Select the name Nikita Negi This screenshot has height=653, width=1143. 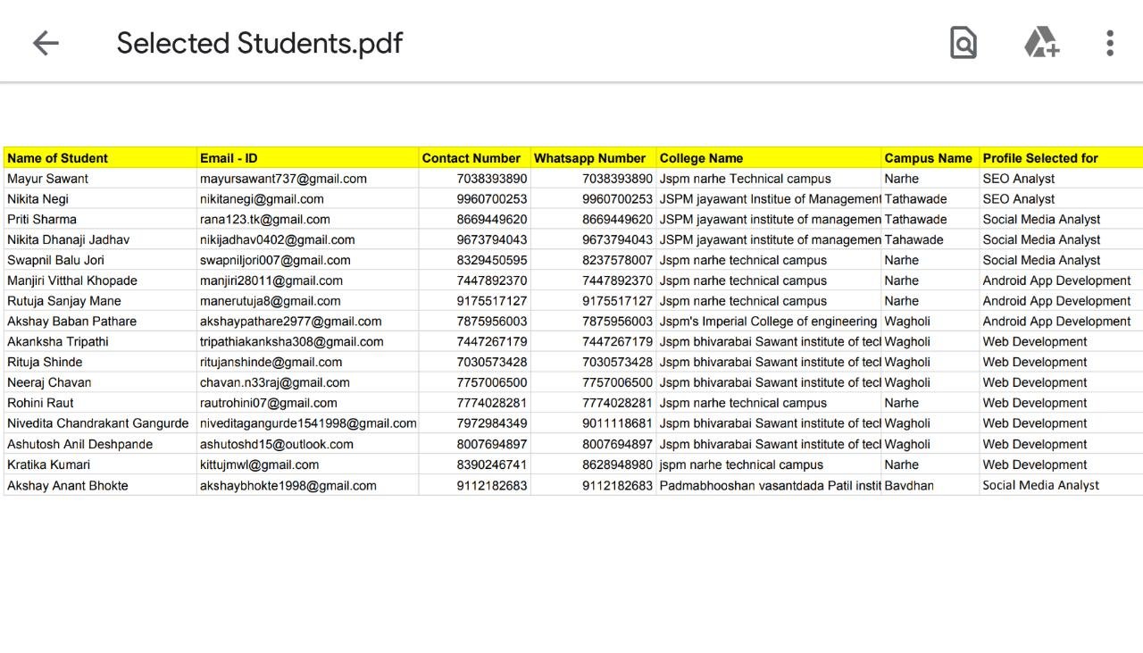tap(38, 199)
